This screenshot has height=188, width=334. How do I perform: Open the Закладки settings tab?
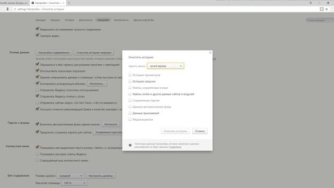(x=41, y=20)
